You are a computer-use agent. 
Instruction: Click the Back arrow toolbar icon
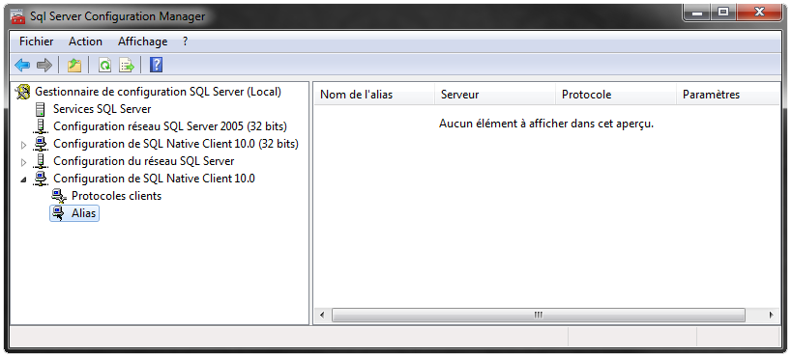[22, 65]
